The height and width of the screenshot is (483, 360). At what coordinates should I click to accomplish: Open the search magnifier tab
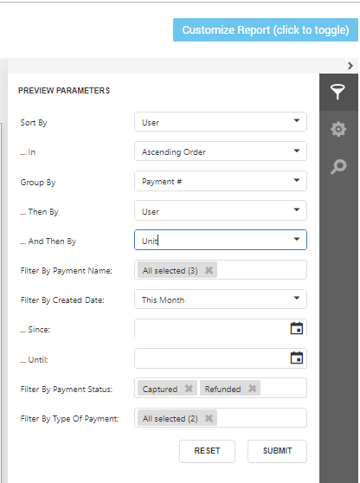[x=338, y=166]
